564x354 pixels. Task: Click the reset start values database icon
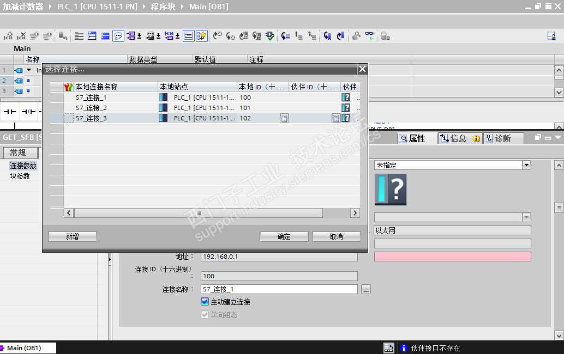click(63, 36)
